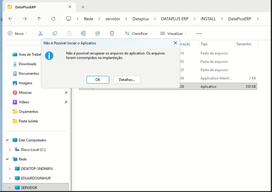The height and width of the screenshot is (192, 272).
Task: Open the Novo dropdown menu
Action: click(x=18, y=33)
